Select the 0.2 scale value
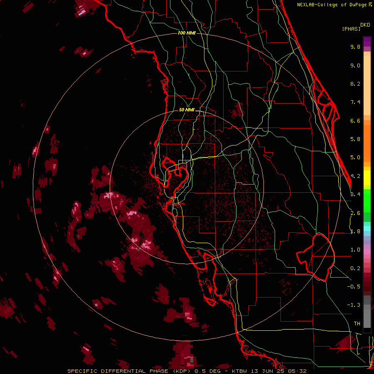Image resolution: width=374 pixels, height=374 pixels. pos(355,268)
